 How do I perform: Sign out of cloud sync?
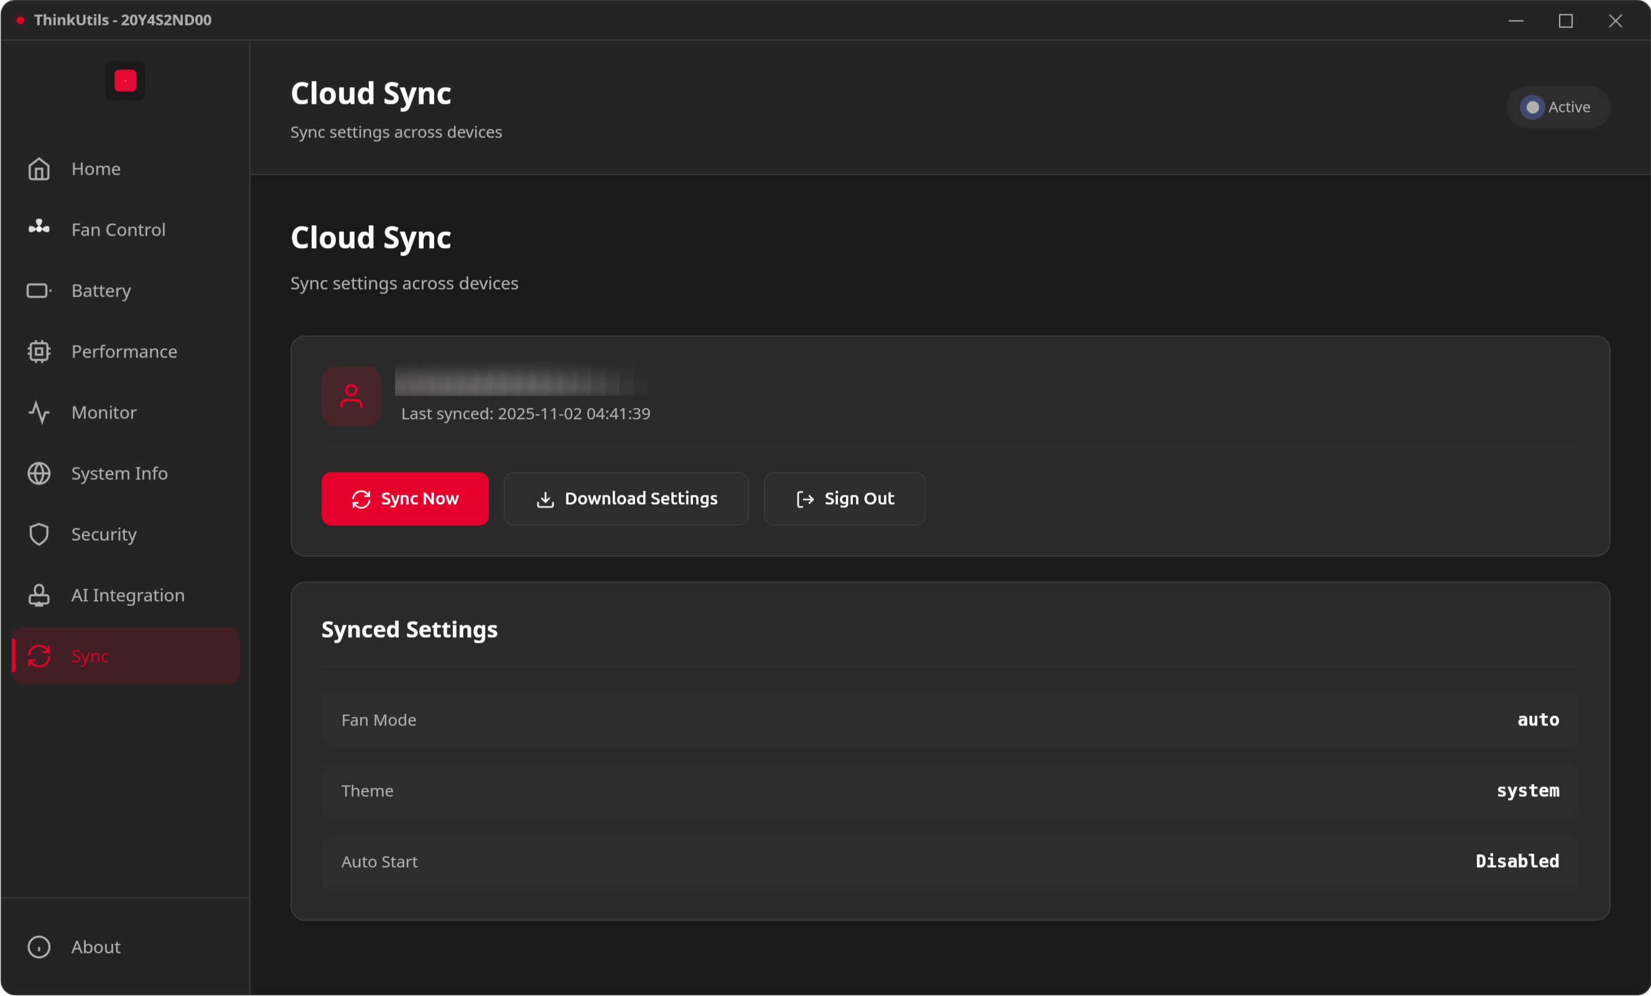(844, 499)
